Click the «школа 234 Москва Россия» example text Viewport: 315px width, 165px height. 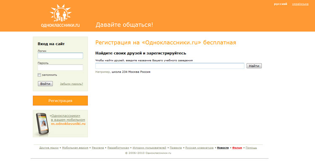pos(131,72)
